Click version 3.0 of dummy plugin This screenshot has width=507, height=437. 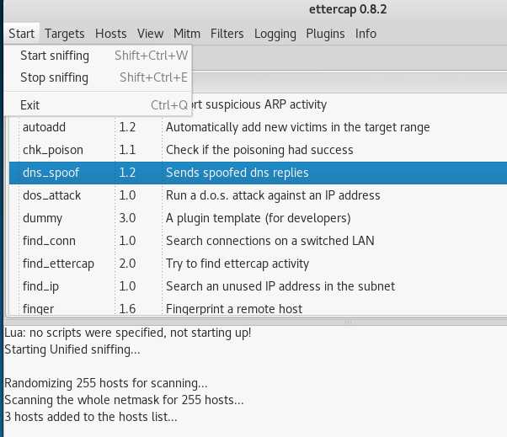pyautogui.click(x=127, y=218)
